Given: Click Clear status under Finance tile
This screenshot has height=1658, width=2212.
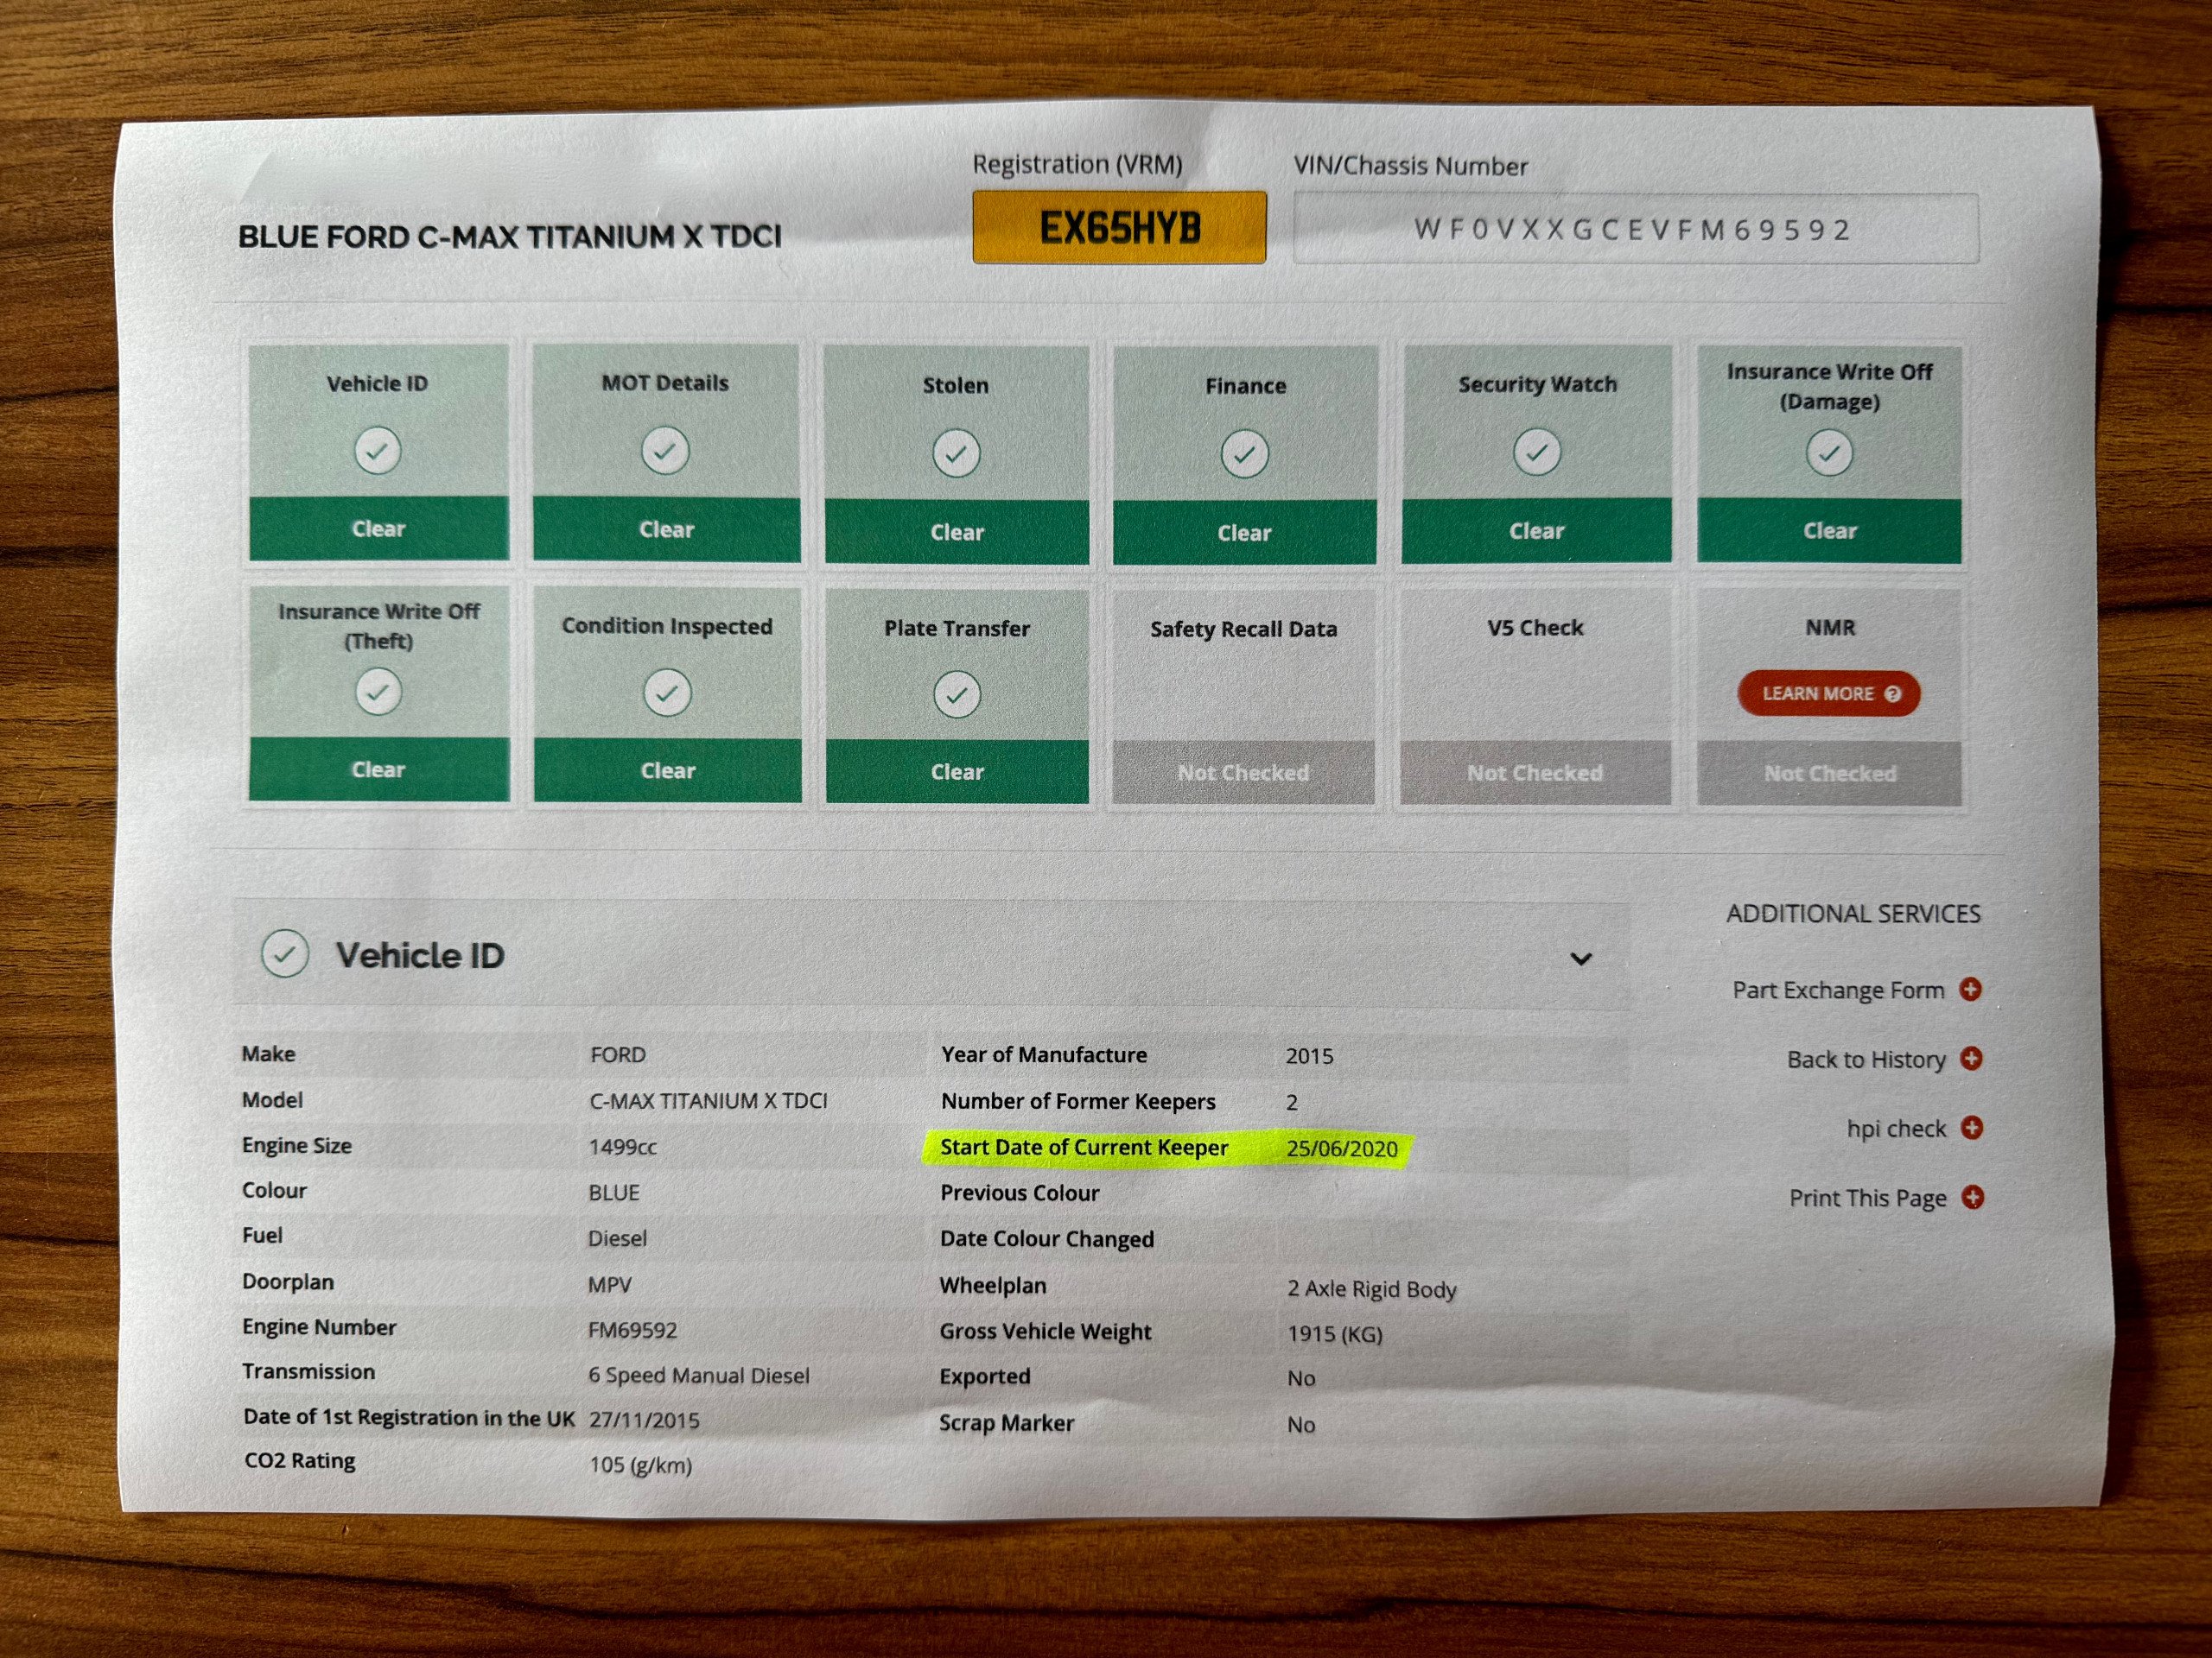Looking at the screenshot, I should (x=1244, y=534).
